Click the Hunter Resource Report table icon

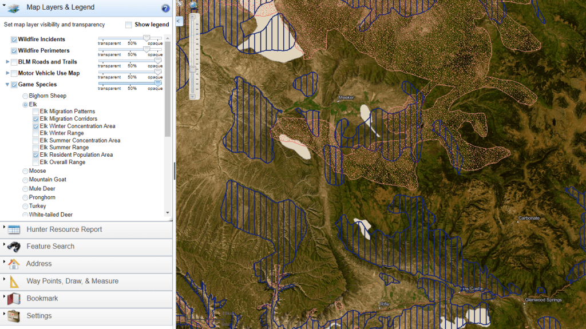[14, 229]
